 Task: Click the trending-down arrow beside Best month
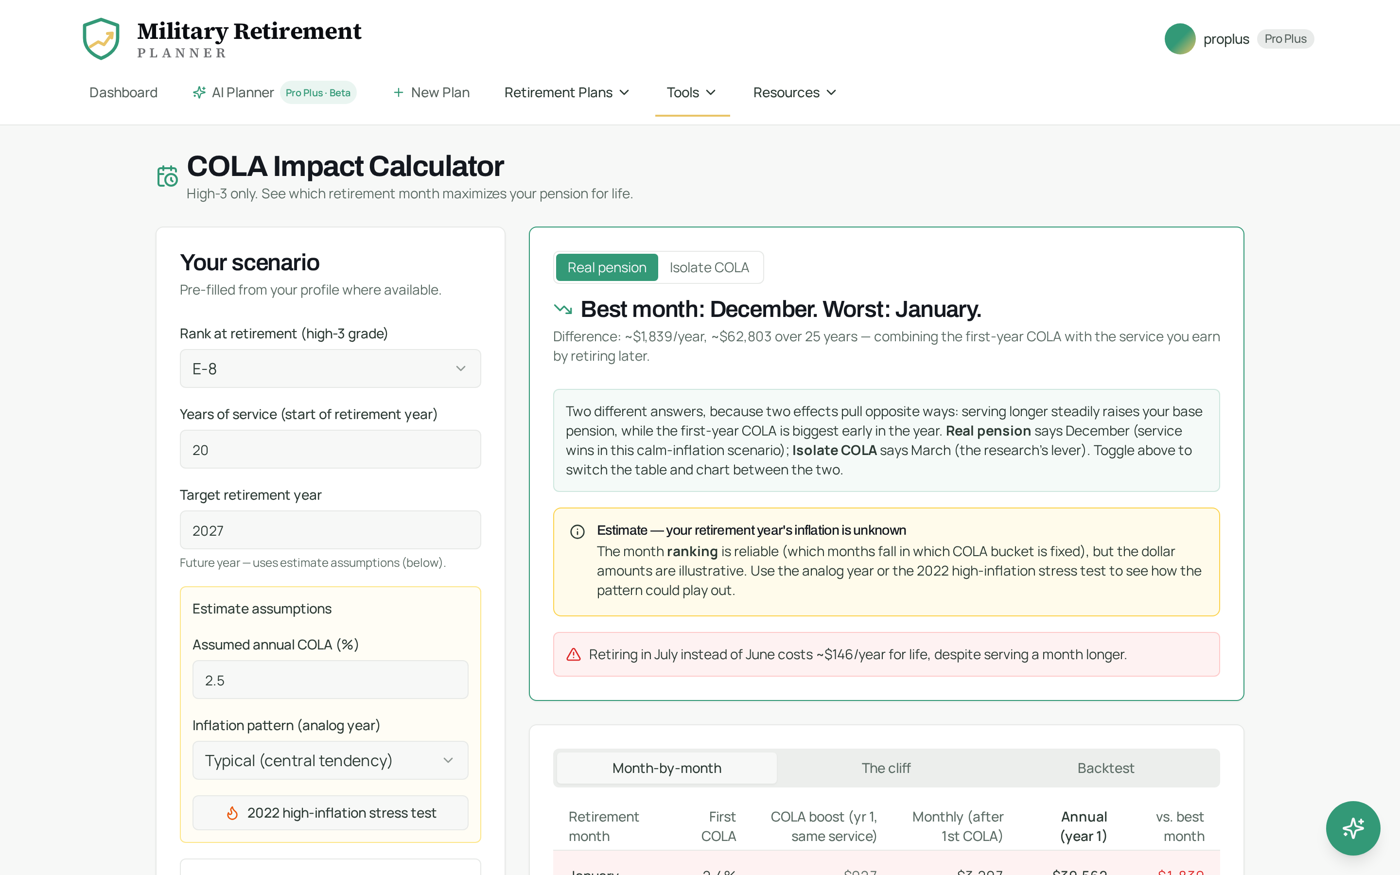point(563,309)
